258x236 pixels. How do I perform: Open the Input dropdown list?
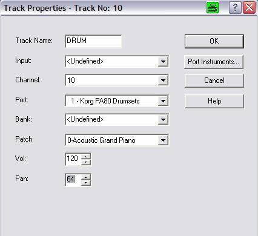point(163,61)
